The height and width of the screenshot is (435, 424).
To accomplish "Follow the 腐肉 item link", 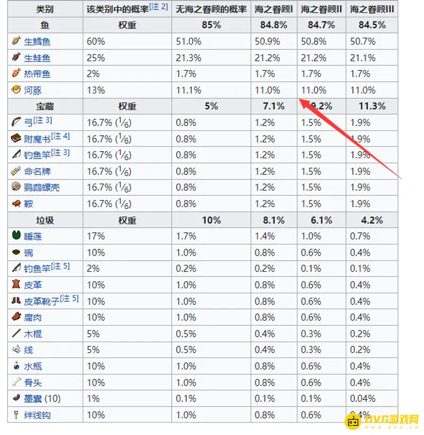I will (x=33, y=318).
